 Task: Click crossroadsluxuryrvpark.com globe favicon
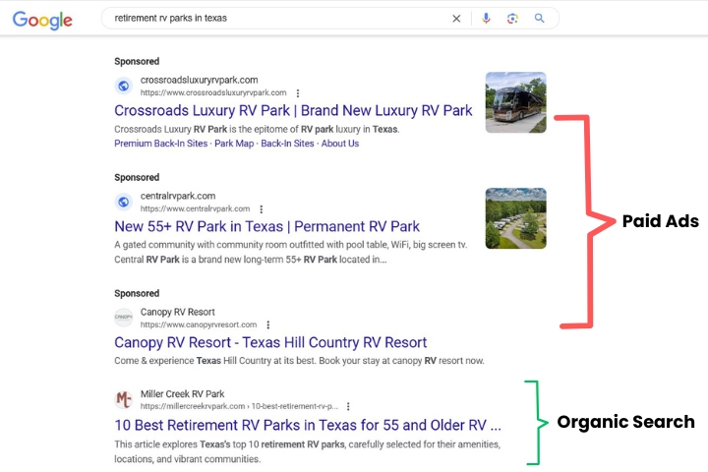point(123,86)
